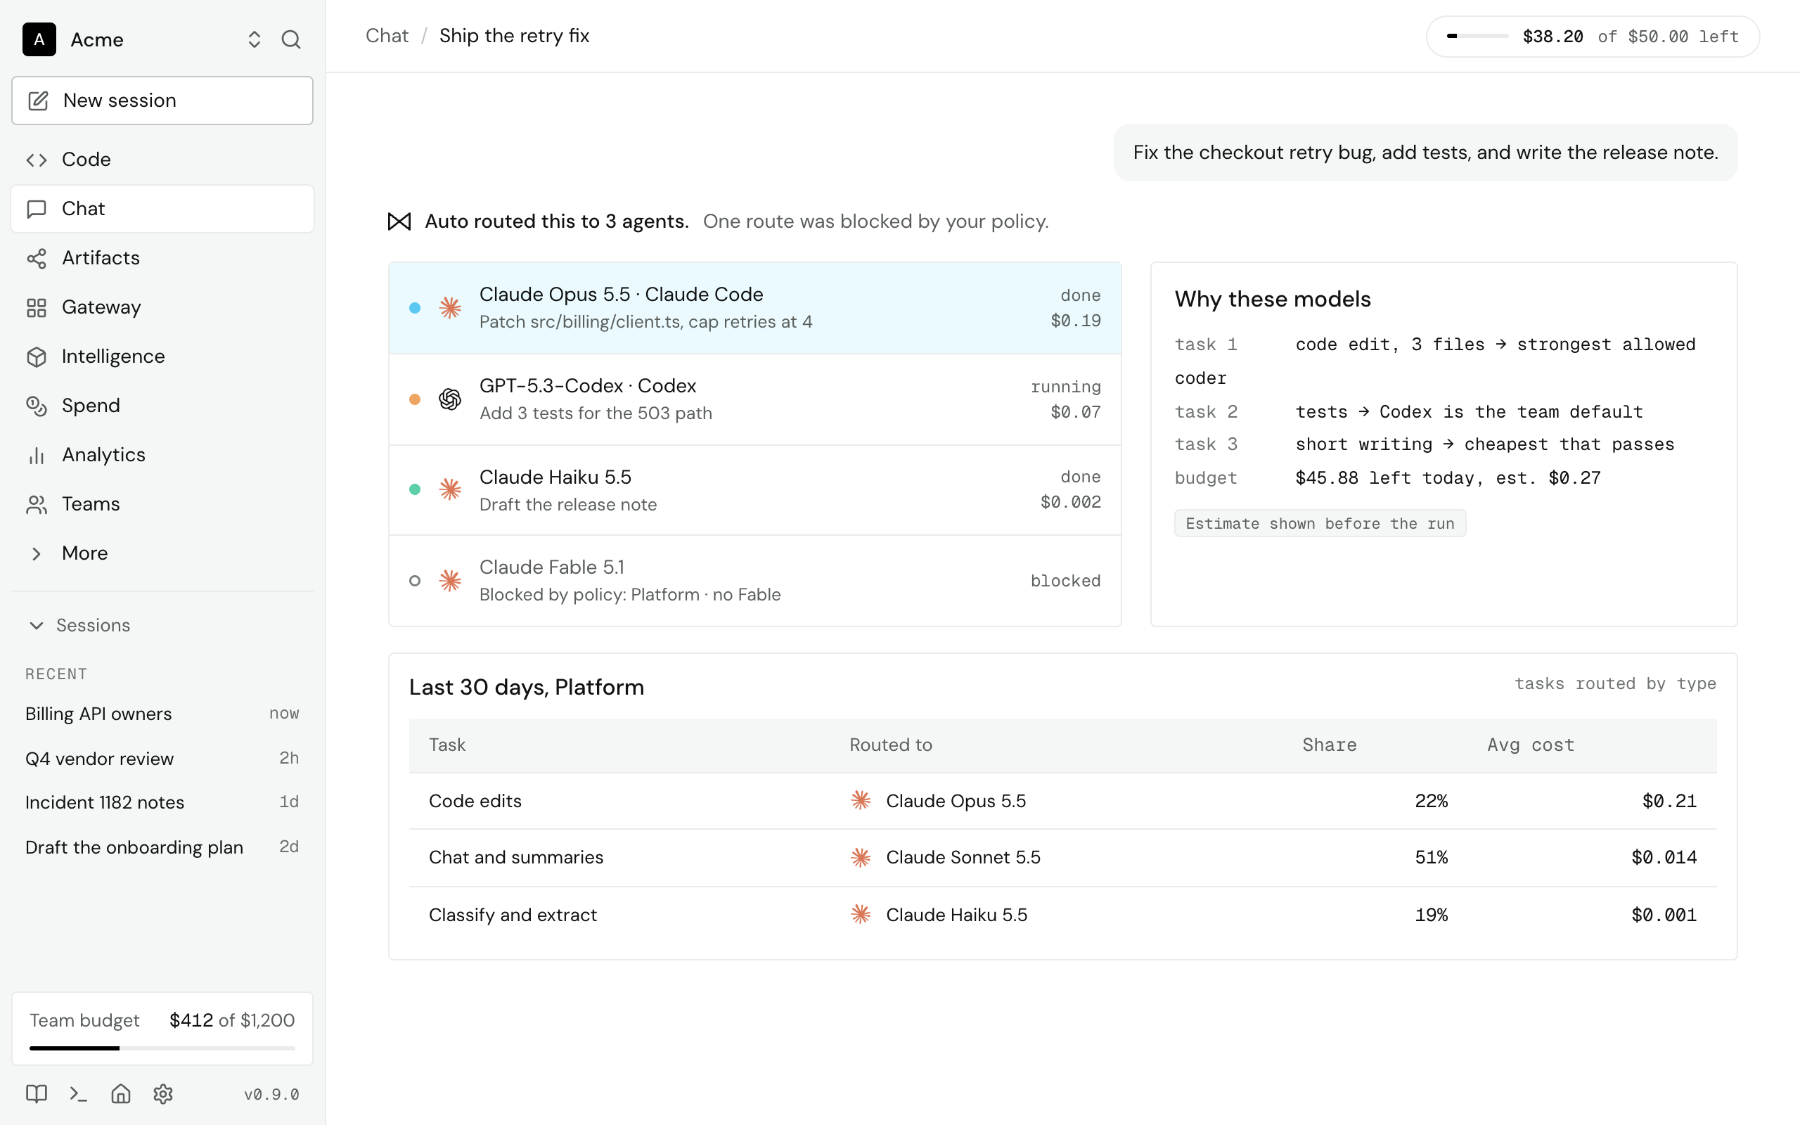Click the tasks routed by type label
This screenshot has height=1125, width=1800.
(1615, 683)
